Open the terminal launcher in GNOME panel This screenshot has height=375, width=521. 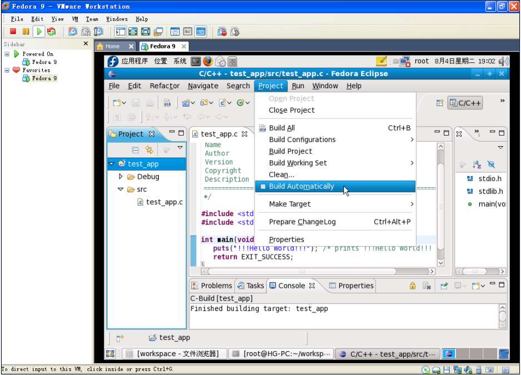click(196, 61)
